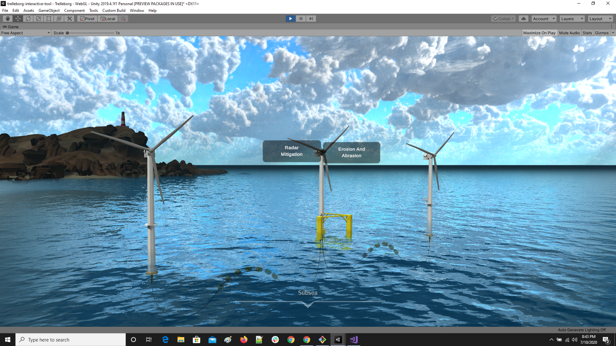Open the Windows Start menu
Image resolution: width=616 pixels, height=346 pixels.
(x=8, y=340)
